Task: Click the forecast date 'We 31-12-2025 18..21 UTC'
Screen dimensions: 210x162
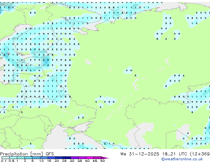Action: tap(154, 154)
